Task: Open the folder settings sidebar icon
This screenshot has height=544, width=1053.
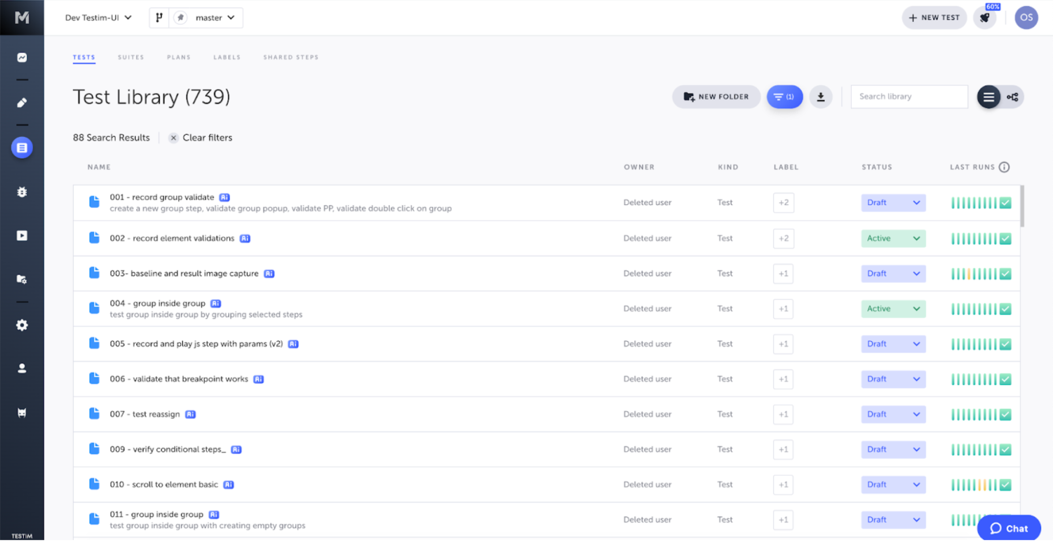Action: [22, 279]
